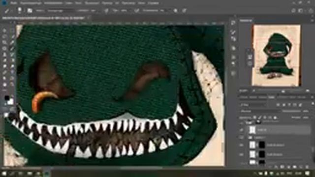Image resolution: width=315 pixels, height=177 pixels.
Task: Toggle lock all padlock icon
Action: pyautogui.click(x=275, y=118)
